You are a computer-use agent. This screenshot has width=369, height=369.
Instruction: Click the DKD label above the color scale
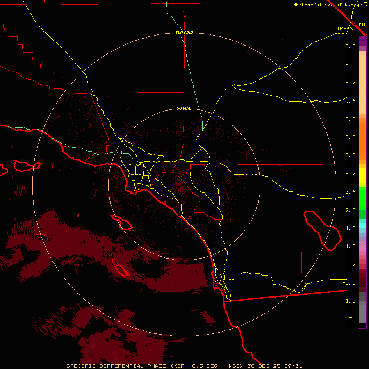tap(360, 24)
